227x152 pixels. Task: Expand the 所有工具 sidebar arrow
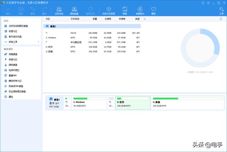[x=38, y=42]
